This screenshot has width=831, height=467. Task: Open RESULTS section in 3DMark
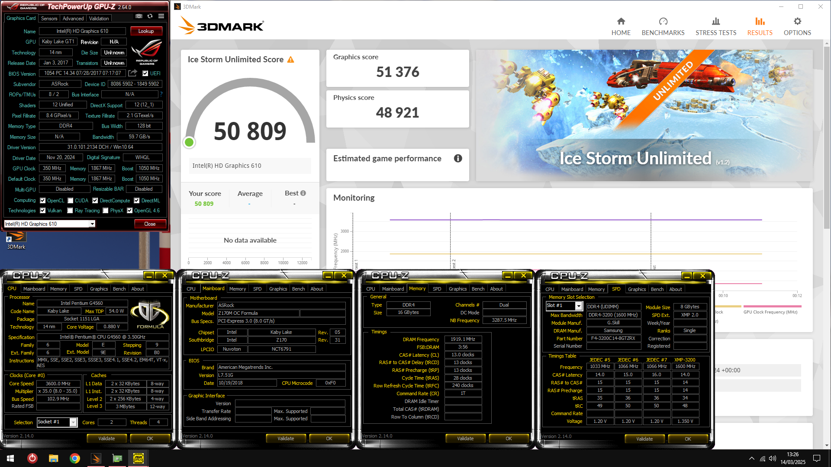[760, 26]
